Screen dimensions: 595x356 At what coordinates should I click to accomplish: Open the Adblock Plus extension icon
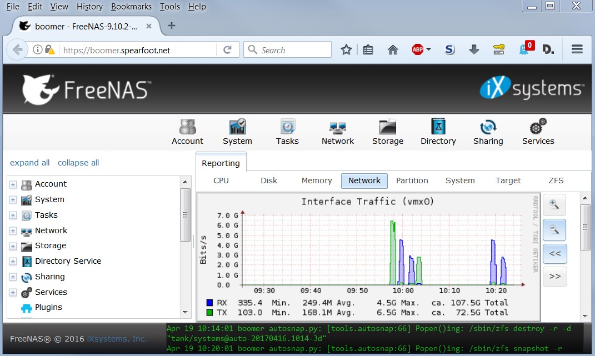click(418, 50)
